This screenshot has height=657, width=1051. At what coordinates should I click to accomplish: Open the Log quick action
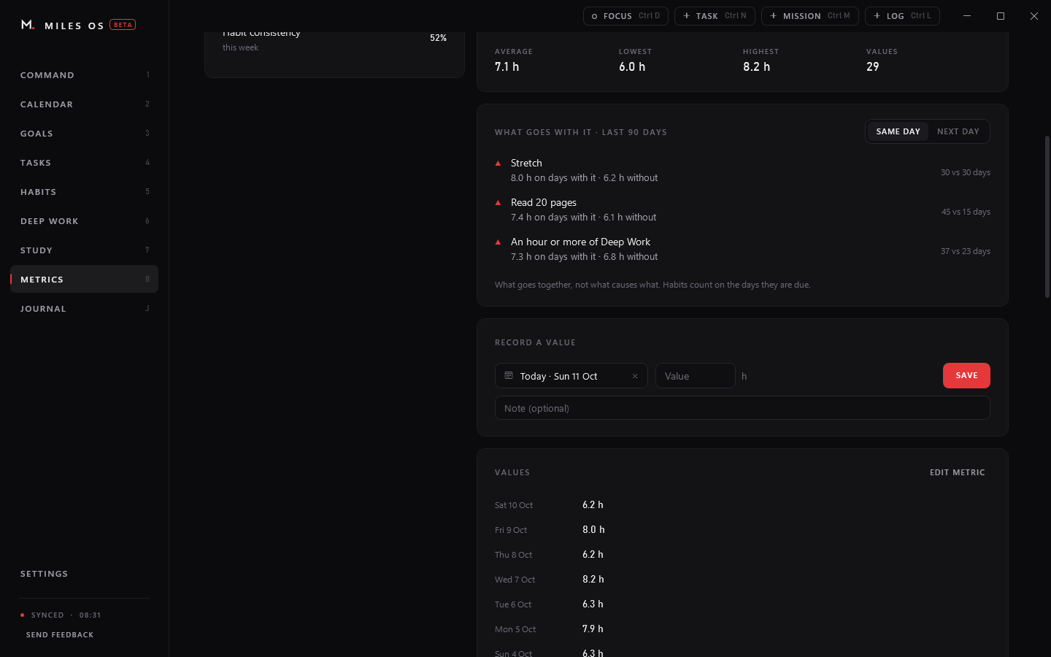902,16
